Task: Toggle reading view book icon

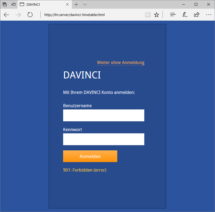Action: tap(148, 15)
